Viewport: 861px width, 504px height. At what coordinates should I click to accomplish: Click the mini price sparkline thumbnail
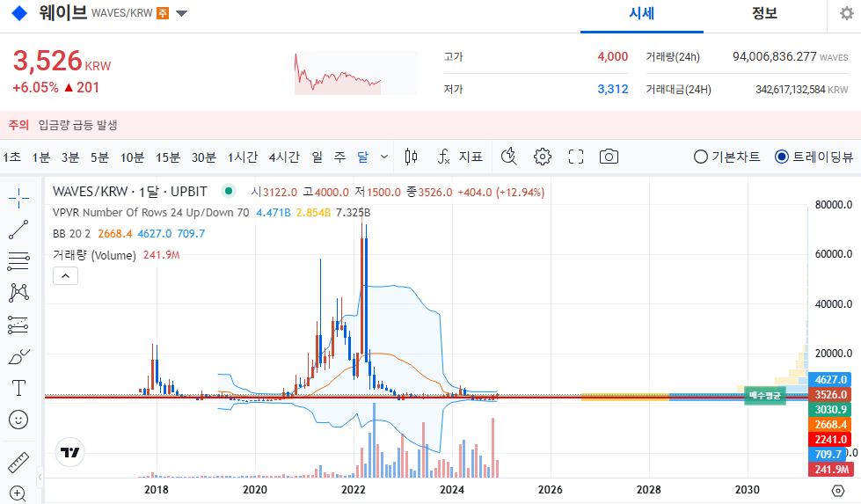(356, 73)
